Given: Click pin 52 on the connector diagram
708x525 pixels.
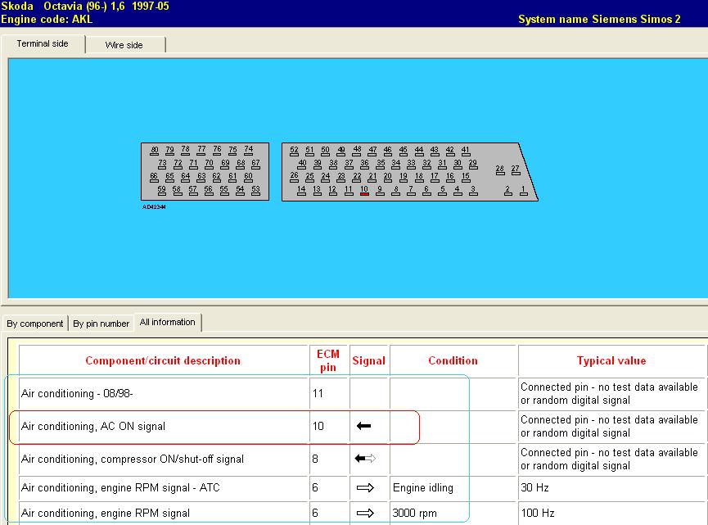Looking at the screenshot, I should (x=294, y=151).
